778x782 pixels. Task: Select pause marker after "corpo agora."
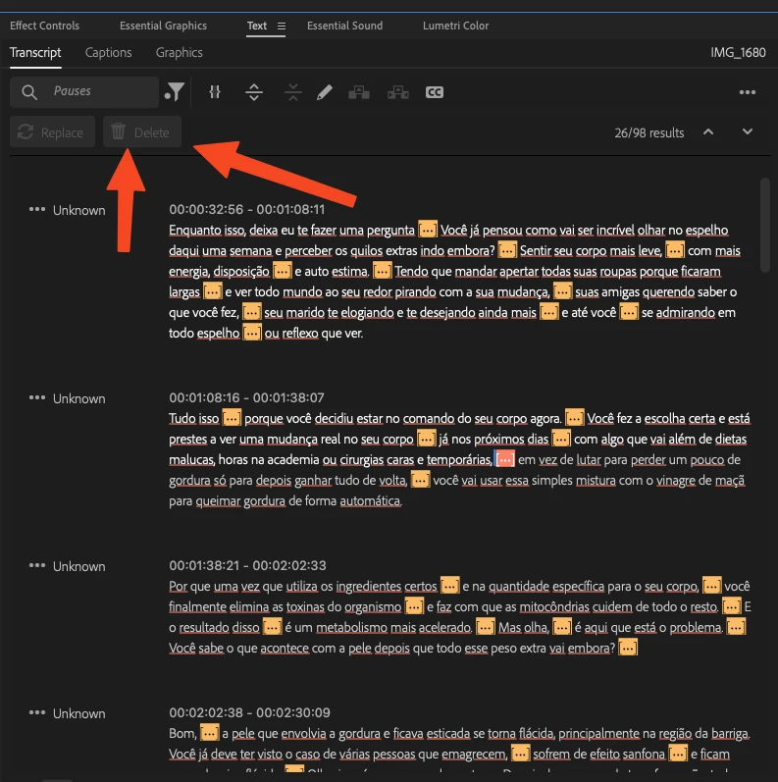click(x=574, y=418)
